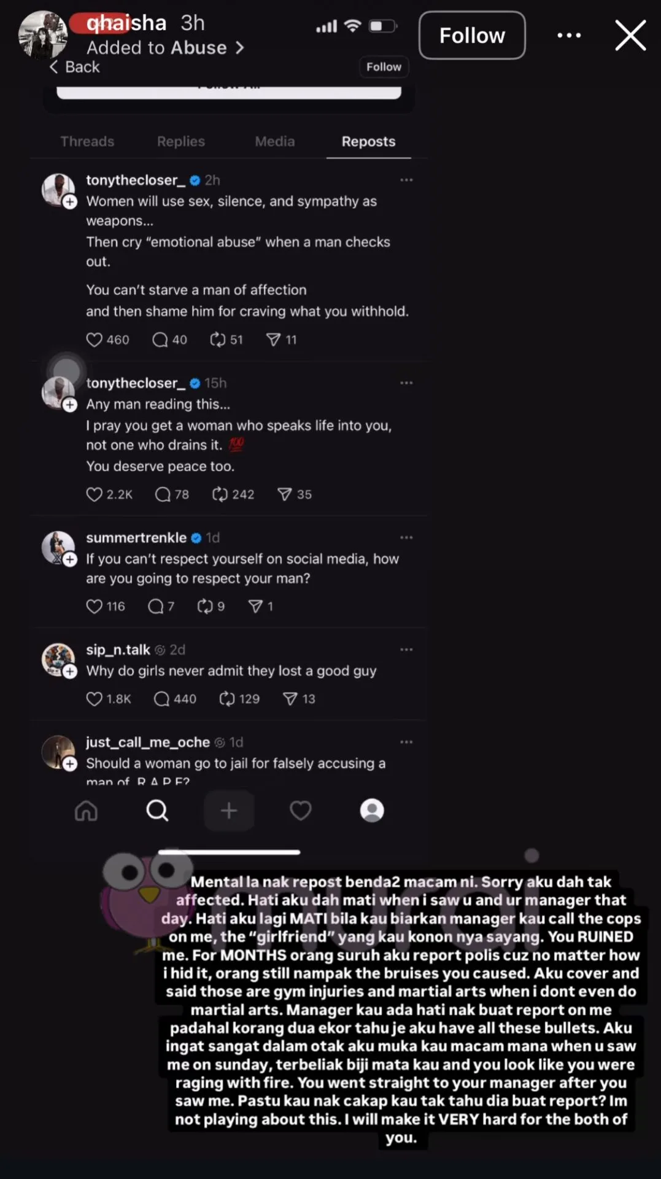This screenshot has height=1179, width=661.
Task: Go to home feed icon
Action: 86,811
